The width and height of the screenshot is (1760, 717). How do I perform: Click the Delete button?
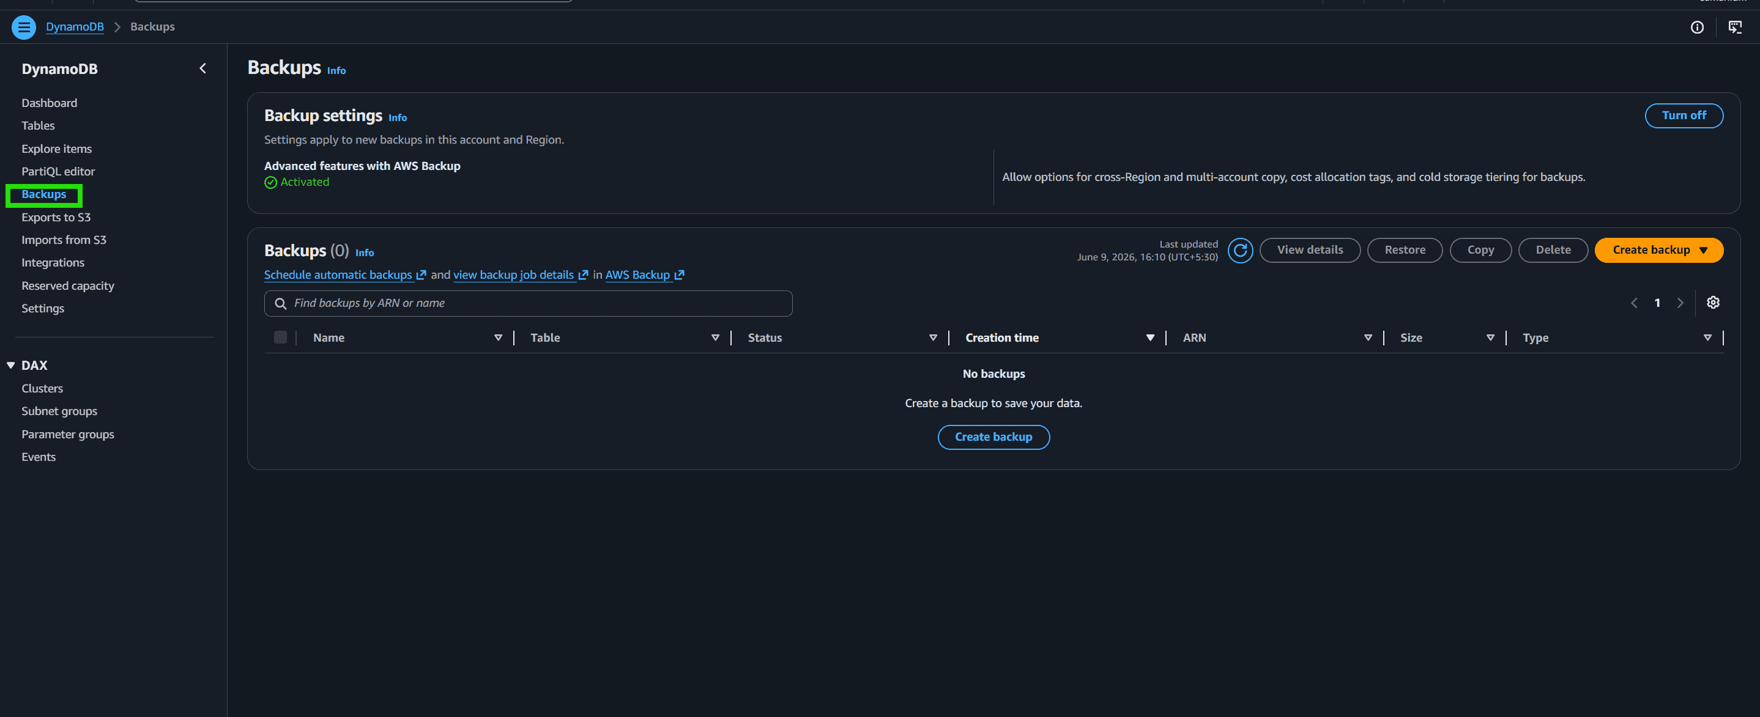pyautogui.click(x=1553, y=250)
